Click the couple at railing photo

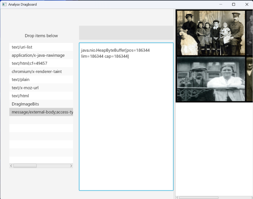(x=211, y=79)
